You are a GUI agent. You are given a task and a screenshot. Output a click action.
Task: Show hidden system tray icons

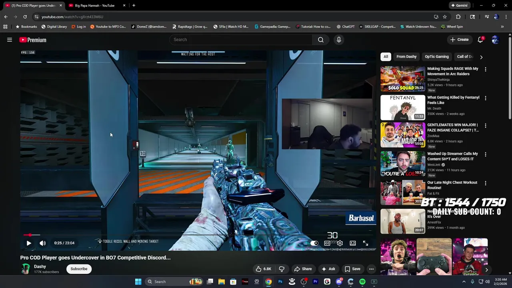[464, 282]
